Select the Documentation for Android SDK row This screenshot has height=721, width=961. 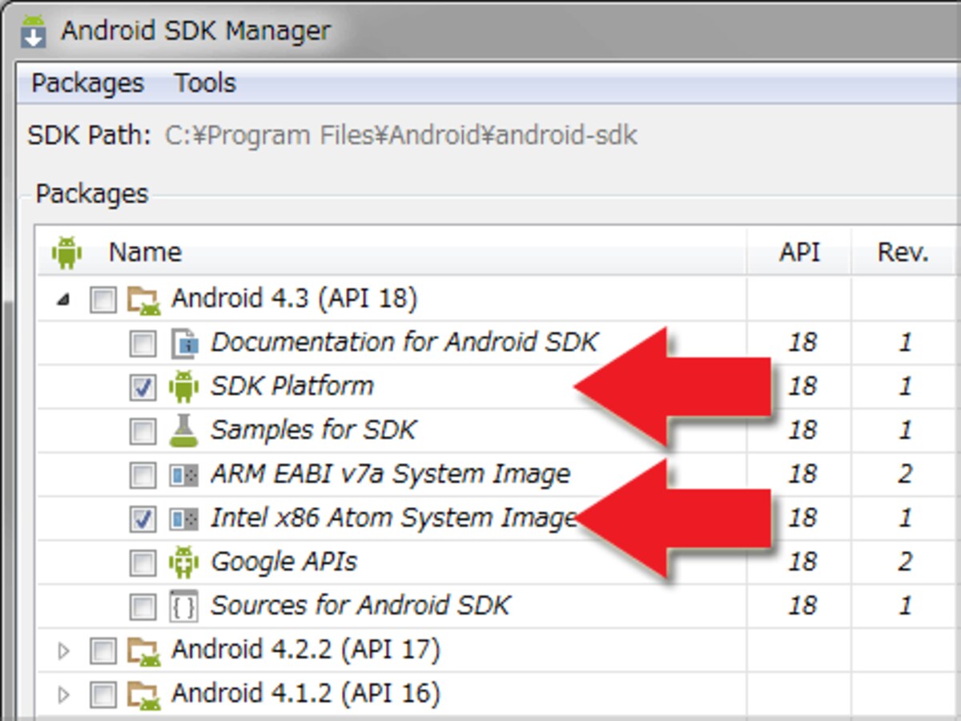point(404,344)
